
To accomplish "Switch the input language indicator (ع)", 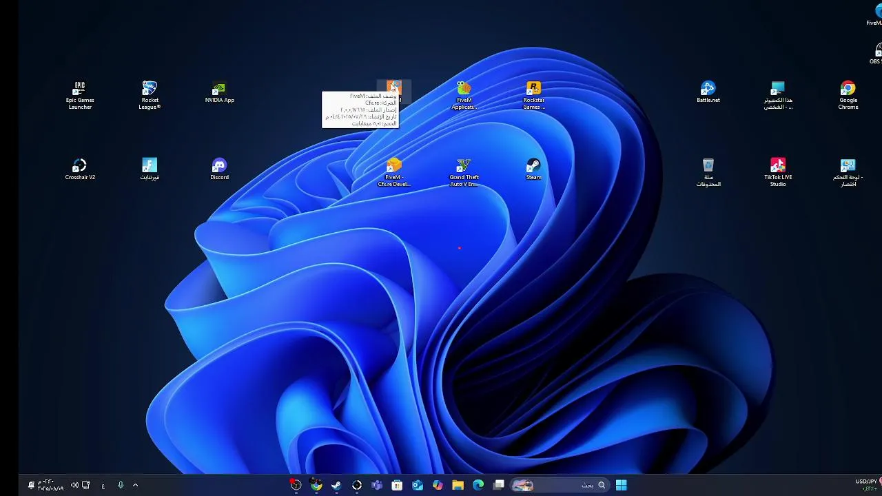I will pyautogui.click(x=103, y=486).
